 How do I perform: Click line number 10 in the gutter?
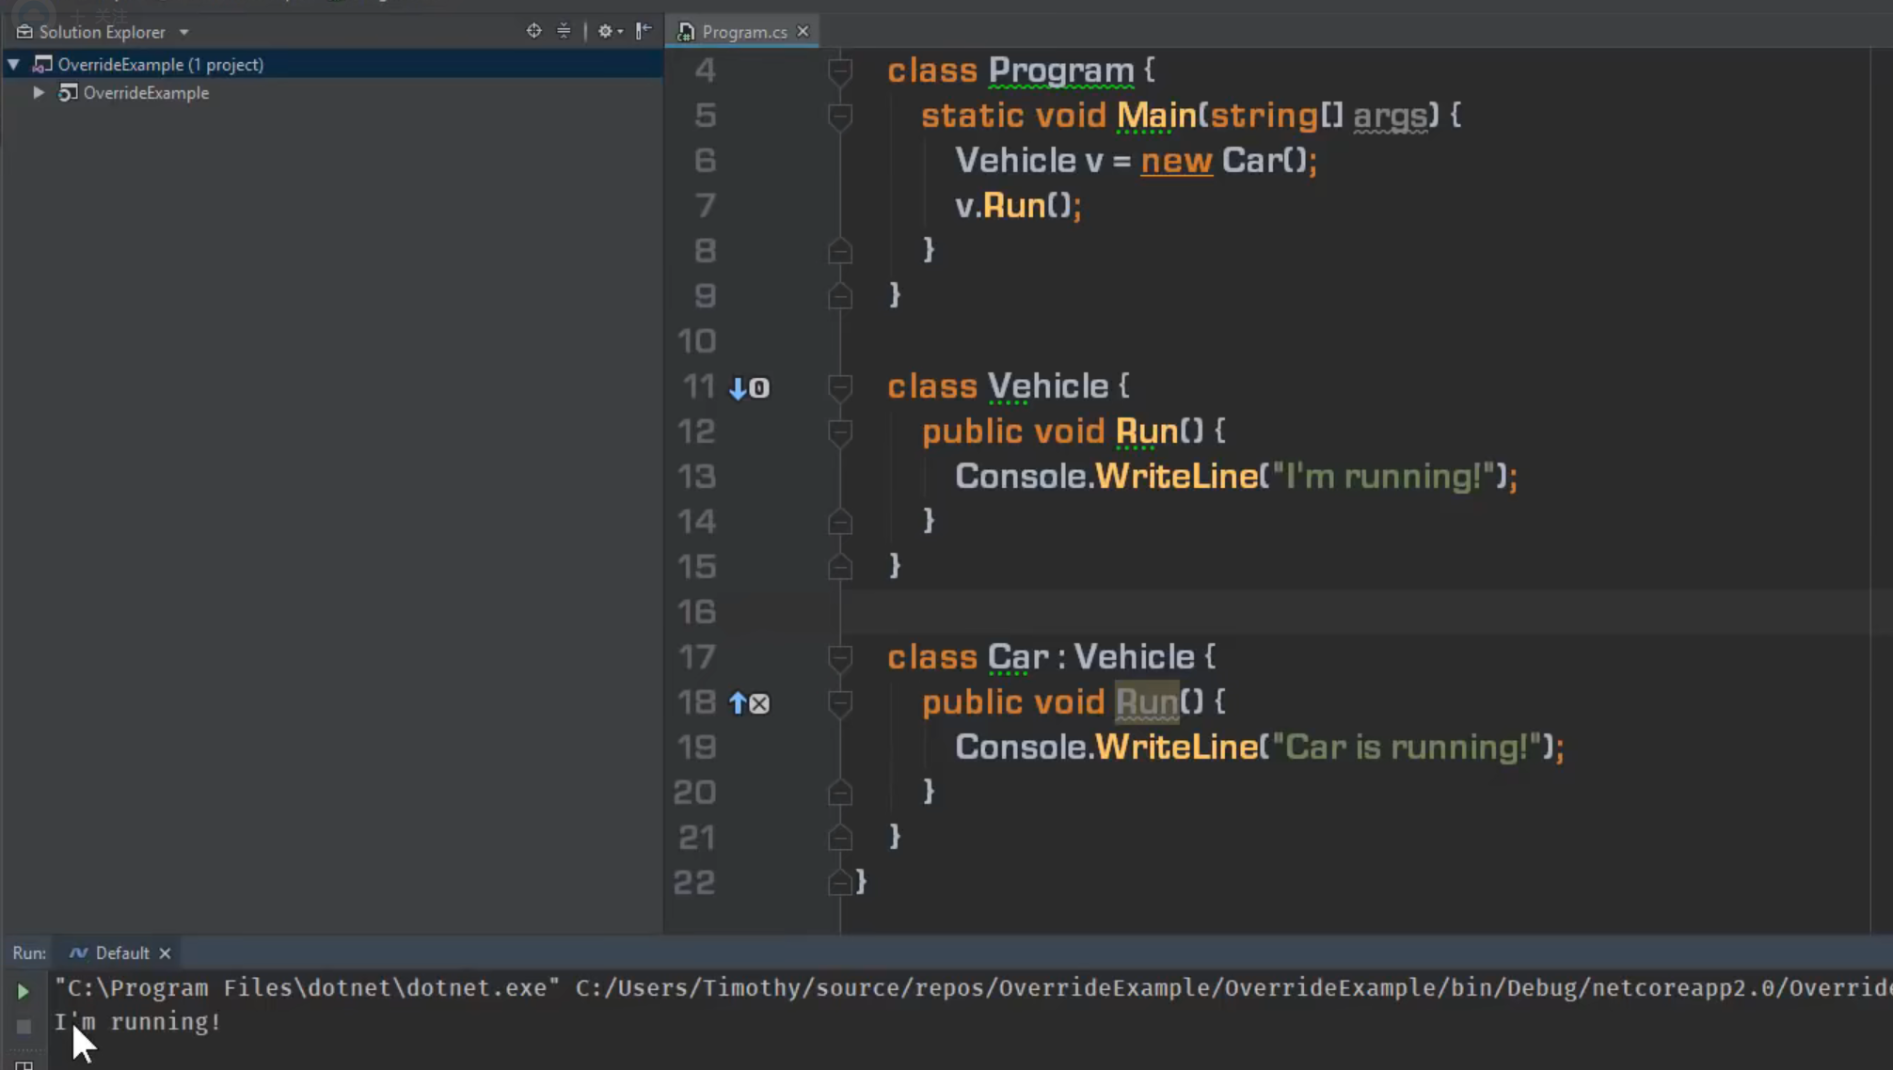pyautogui.click(x=697, y=341)
